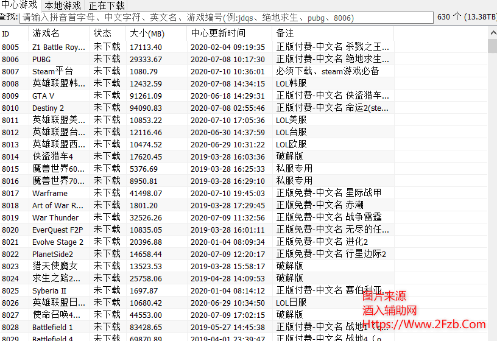Click remark 正版免费-中文名 行星边际2
497x341 pixels.
tap(331, 254)
